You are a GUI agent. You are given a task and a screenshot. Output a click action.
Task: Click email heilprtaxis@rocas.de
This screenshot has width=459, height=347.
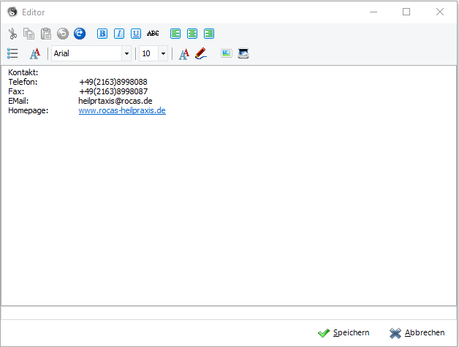[x=115, y=101]
